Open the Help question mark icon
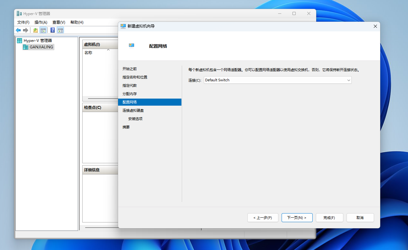This screenshot has width=408, height=250. pos(53,30)
